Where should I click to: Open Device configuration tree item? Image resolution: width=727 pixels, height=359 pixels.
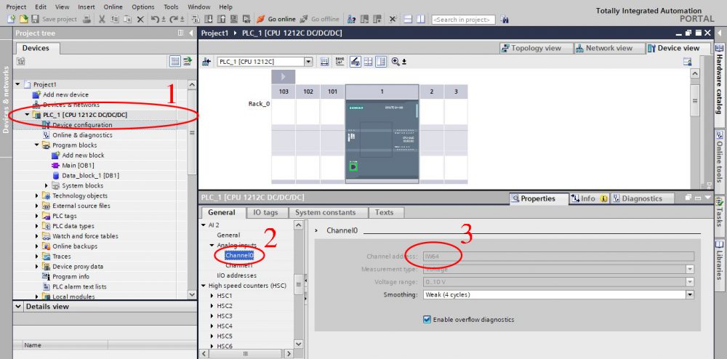click(82, 124)
